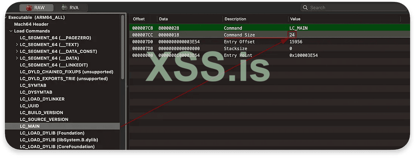Select LC_SOURCE_VERSION in the tree
The image size is (415, 158).
(44, 120)
